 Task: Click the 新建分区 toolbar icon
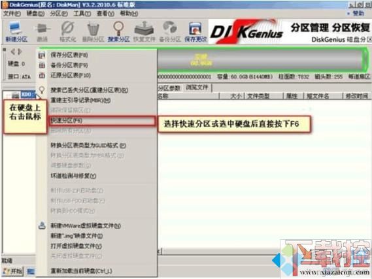pos(16,31)
